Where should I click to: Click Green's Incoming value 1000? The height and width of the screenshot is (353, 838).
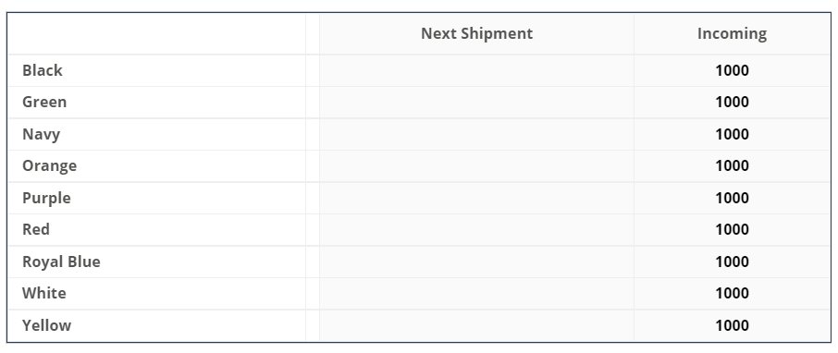tap(733, 102)
